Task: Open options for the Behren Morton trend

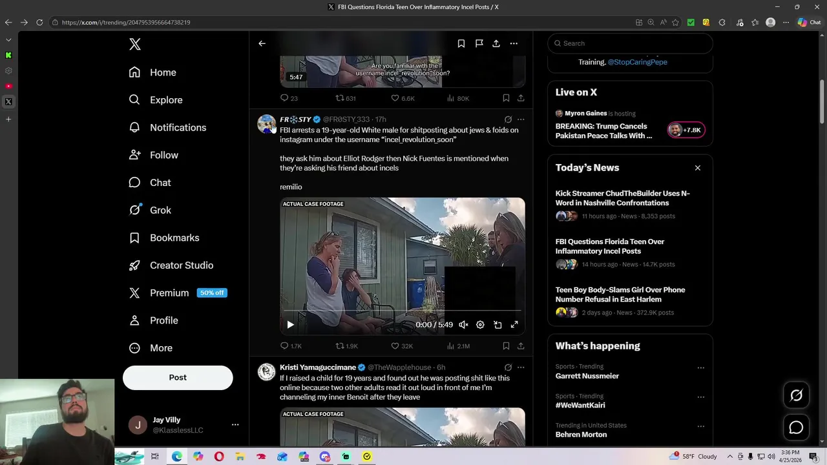Action: click(x=700, y=426)
